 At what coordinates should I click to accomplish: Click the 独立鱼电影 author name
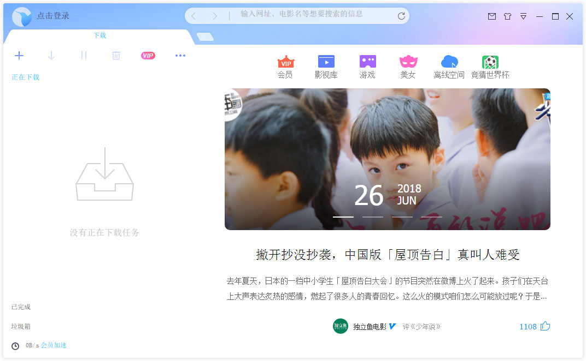click(x=370, y=327)
